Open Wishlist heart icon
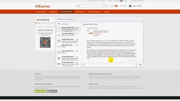The width and height of the screenshot is (180, 101). [x=121, y=6]
